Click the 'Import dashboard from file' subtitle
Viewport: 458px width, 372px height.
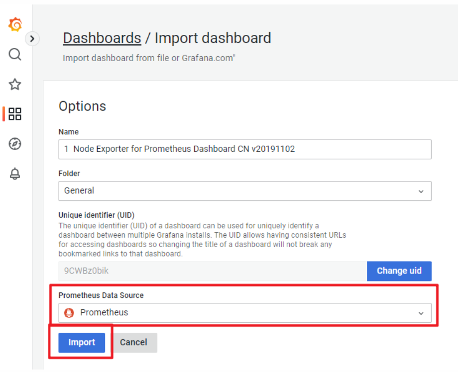(x=149, y=58)
